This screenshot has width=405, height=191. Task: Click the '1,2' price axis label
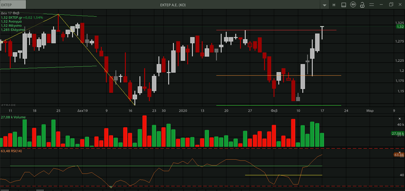tap(401, 71)
